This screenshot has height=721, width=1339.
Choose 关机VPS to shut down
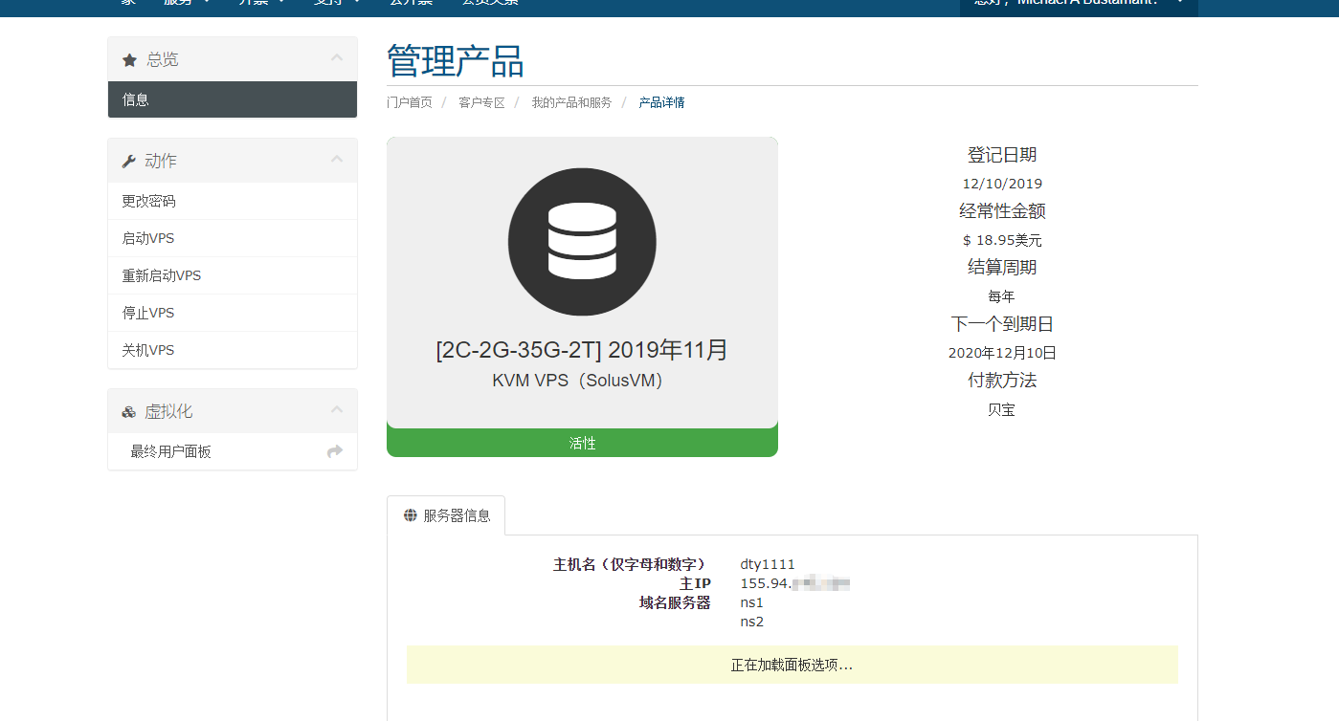[x=147, y=350]
